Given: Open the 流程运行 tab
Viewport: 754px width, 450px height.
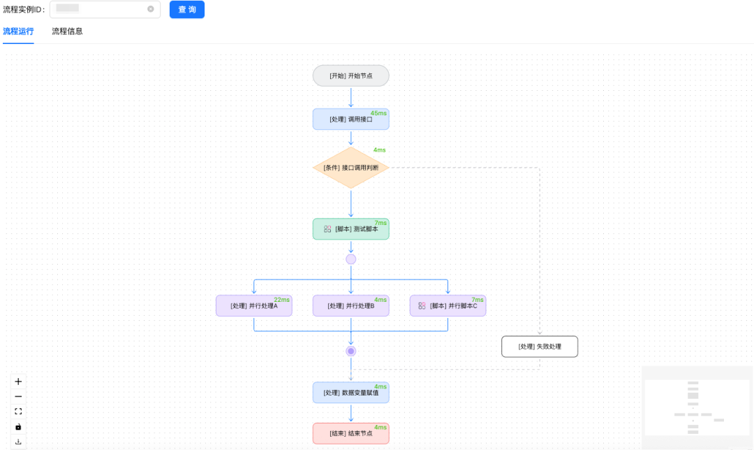Looking at the screenshot, I should click(x=18, y=31).
